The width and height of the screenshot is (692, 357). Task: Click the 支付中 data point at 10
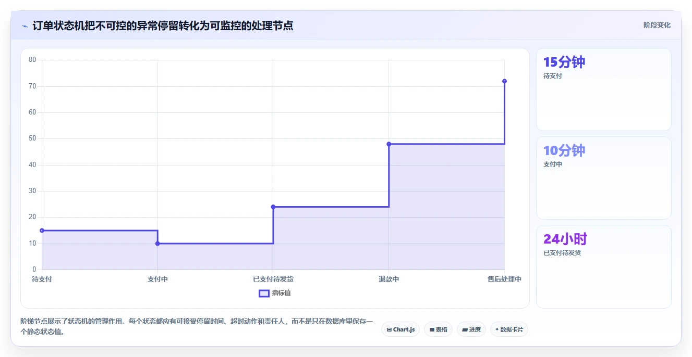click(157, 244)
